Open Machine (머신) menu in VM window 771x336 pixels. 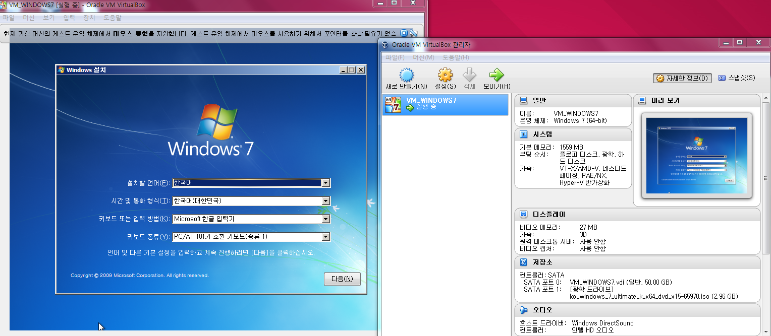coord(29,18)
